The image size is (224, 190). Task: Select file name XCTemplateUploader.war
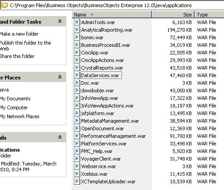[x=108, y=182]
